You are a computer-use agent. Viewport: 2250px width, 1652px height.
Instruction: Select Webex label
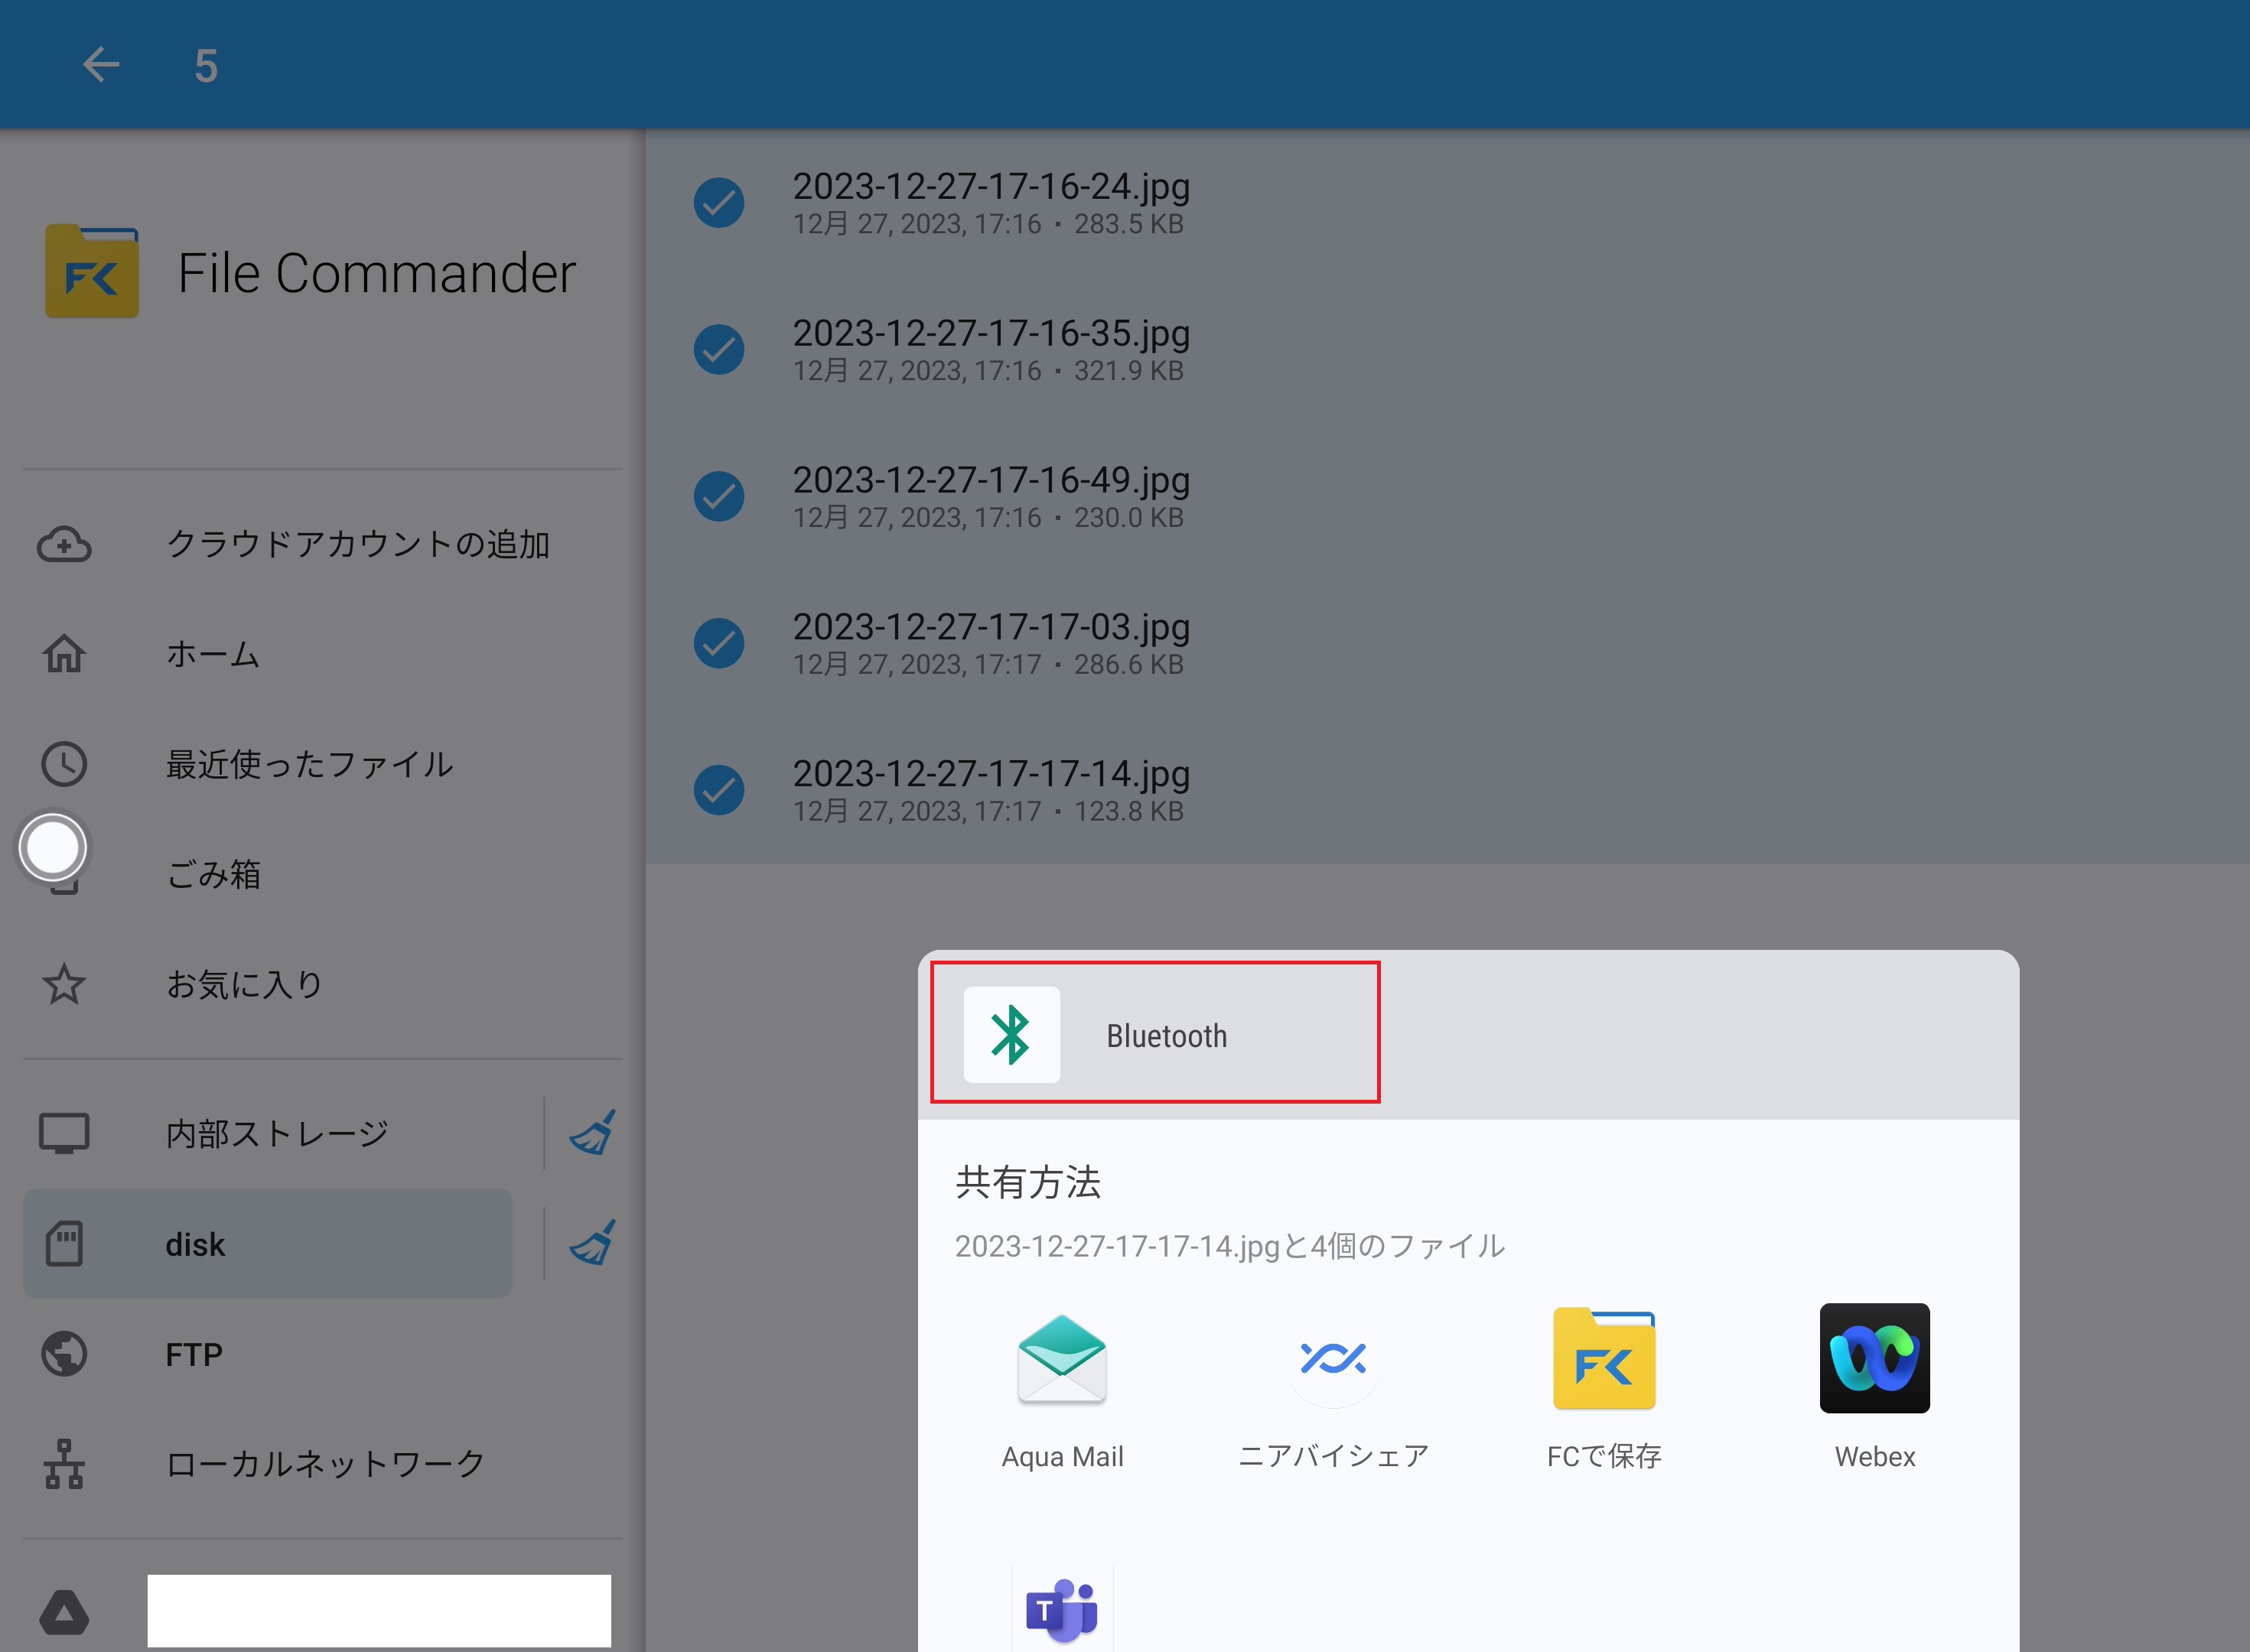(1875, 1457)
